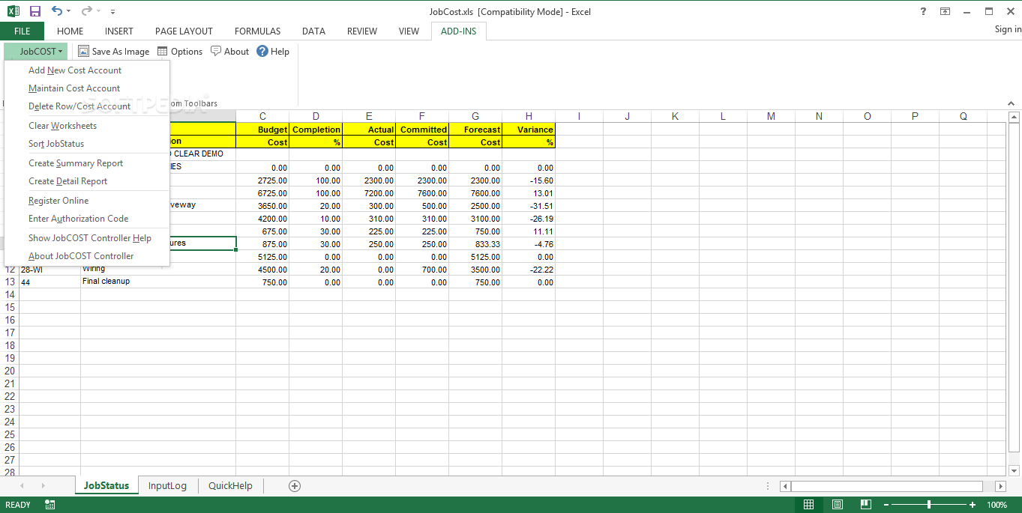Undo the last action
The height and width of the screenshot is (513, 1022).
coord(57,10)
